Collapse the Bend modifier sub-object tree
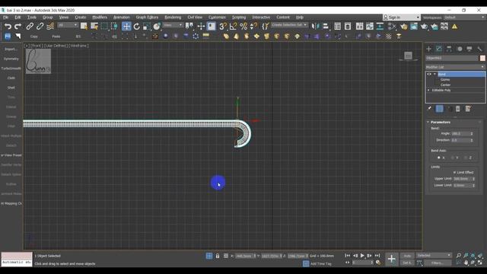 [x=434, y=75]
